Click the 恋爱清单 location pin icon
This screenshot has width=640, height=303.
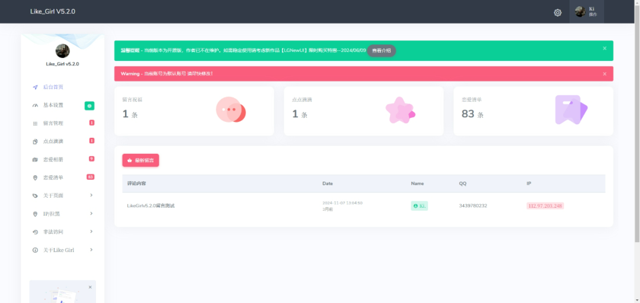pyautogui.click(x=35, y=178)
